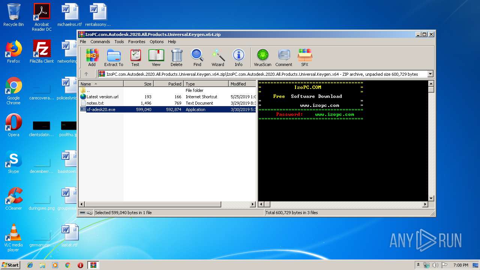The image size is (480, 270).
Task: Select xf-adesk20.exe file row
Action: coord(168,109)
